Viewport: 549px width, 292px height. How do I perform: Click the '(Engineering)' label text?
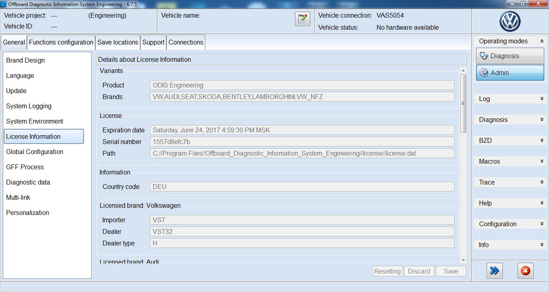(x=107, y=16)
